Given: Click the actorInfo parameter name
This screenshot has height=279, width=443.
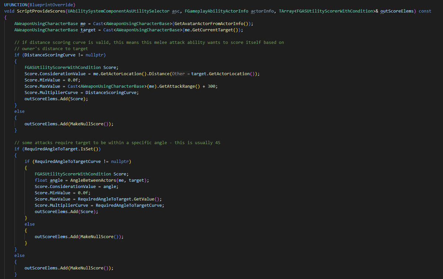Looking at the screenshot, I should (x=262, y=11).
